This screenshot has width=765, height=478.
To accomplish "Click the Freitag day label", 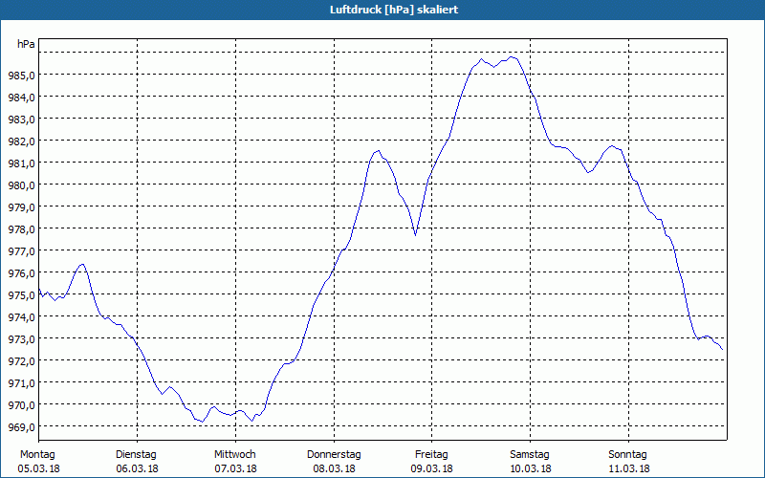I will pyautogui.click(x=431, y=454).
